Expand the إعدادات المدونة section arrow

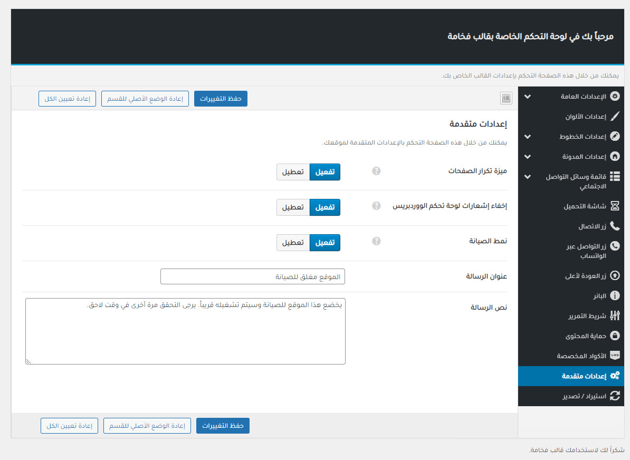[528, 157]
